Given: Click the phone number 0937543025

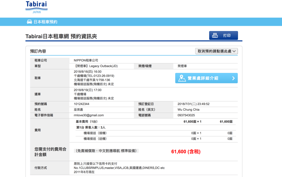Looking at the screenshot, I should point(186,115).
